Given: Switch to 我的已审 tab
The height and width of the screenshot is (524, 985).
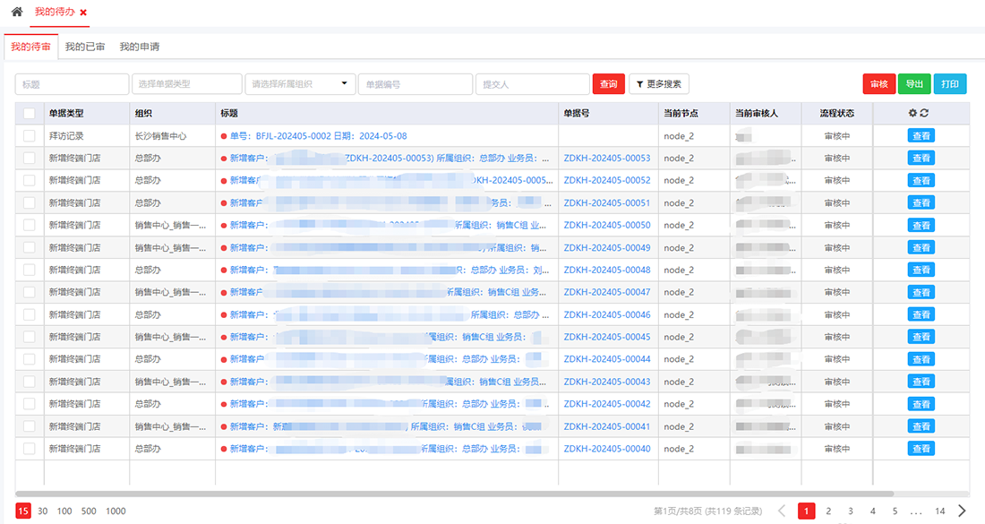Looking at the screenshot, I should (85, 47).
